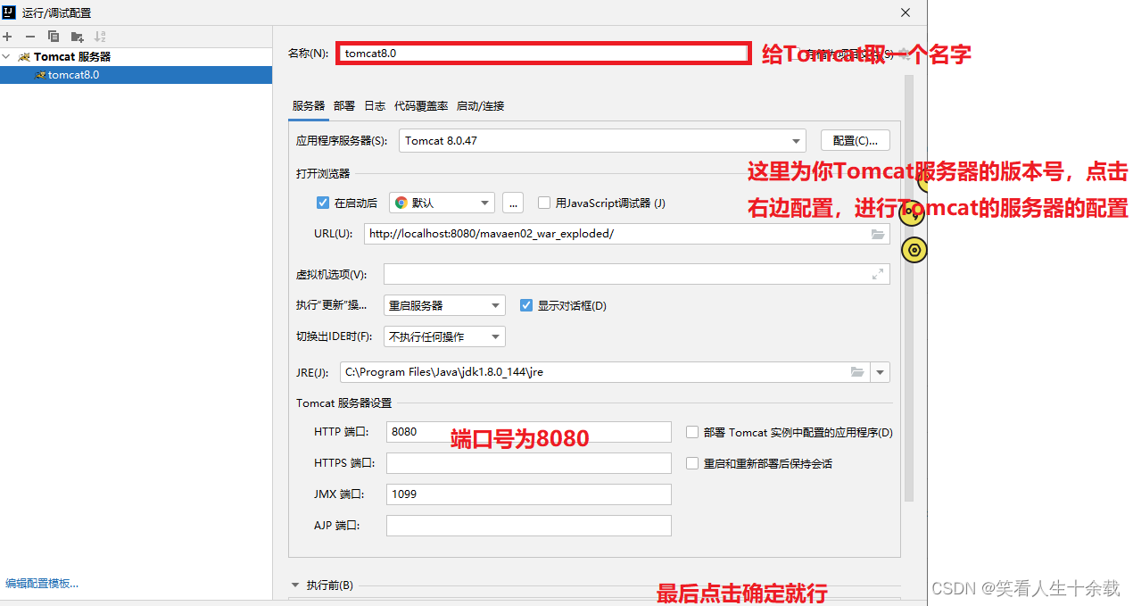Click the Tomcat cat icon beside Tomcat 服务器
The height and width of the screenshot is (606, 1133).
click(24, 57)
